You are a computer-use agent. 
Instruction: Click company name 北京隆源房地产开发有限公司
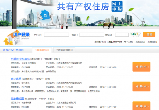69,83
